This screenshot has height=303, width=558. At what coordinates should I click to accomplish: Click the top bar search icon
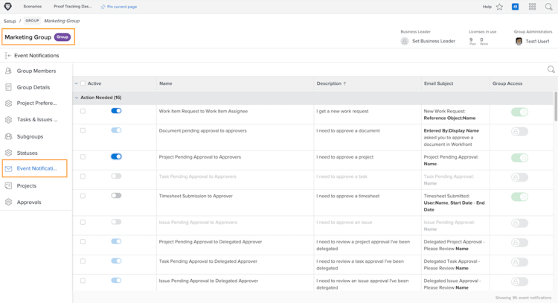549,7
